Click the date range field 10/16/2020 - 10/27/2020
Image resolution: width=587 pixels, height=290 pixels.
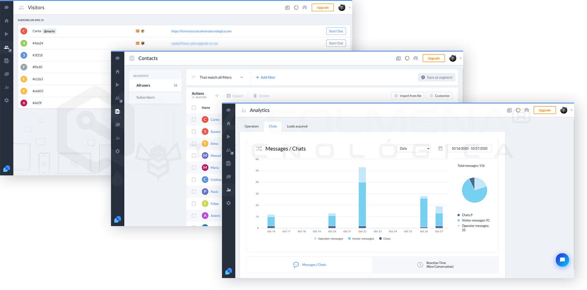(x=470, y=148)
